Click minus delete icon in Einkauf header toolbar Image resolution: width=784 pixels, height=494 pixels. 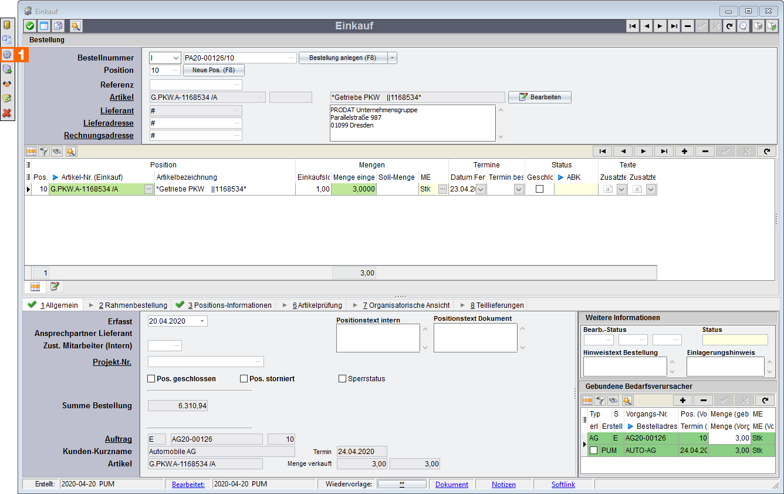[688, 26]
